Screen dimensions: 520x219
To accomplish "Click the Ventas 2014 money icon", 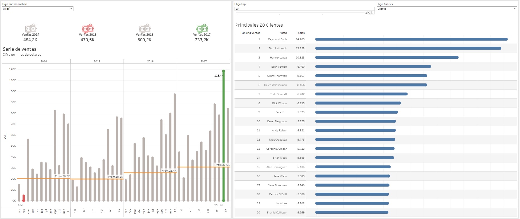I will 31,28.
